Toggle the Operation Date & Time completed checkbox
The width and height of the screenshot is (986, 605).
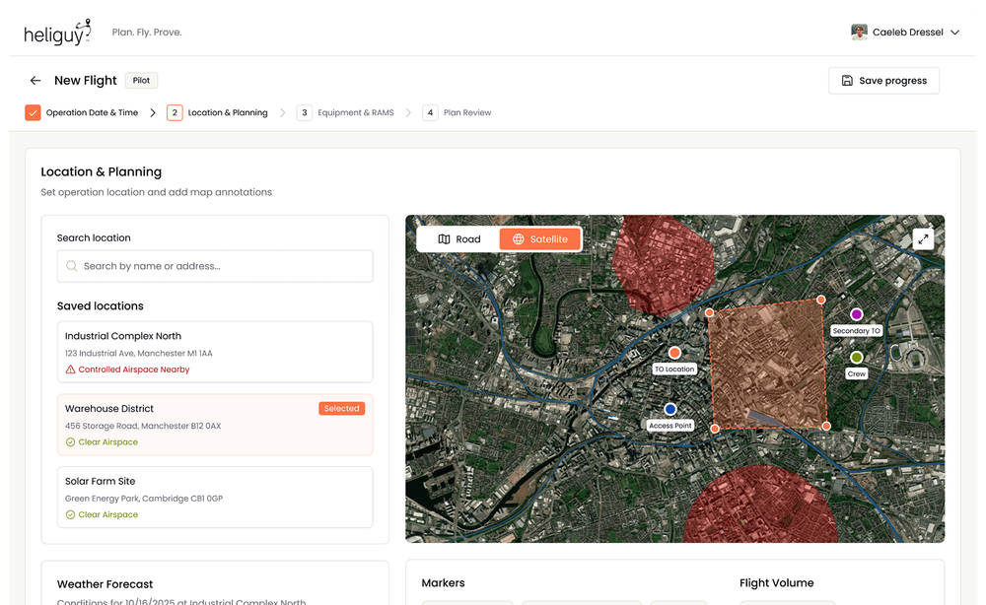point(33,111)
